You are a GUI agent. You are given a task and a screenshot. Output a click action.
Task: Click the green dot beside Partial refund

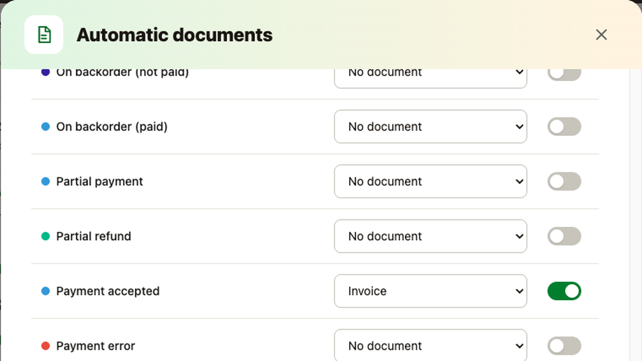[46, 236]
